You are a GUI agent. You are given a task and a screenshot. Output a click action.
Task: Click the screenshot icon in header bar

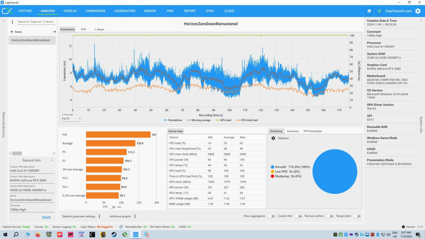pos(369,11)
